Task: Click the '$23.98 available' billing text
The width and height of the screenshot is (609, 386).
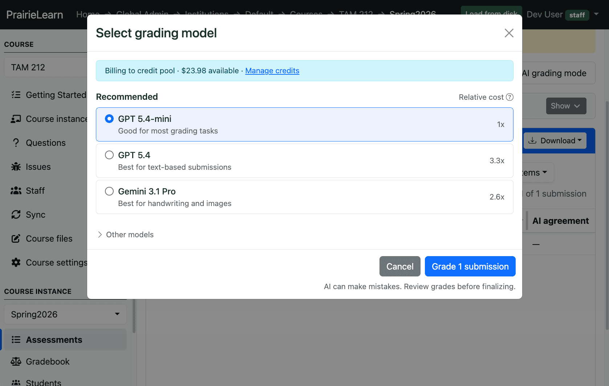Action: point(210,71)
